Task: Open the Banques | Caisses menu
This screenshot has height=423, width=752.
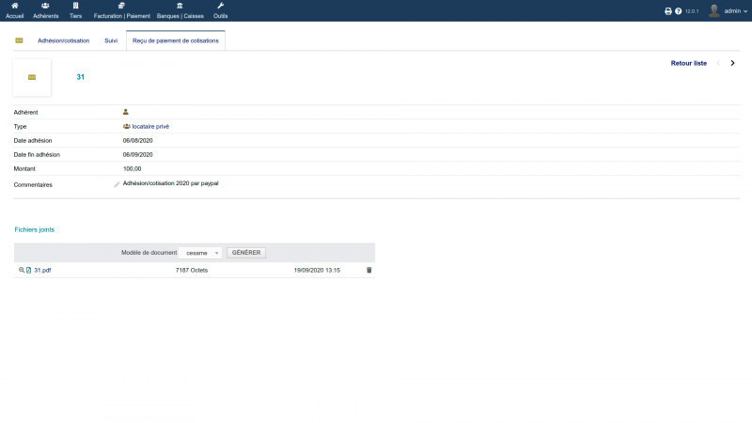Action: pyautogui.click(x=180, y=10)
